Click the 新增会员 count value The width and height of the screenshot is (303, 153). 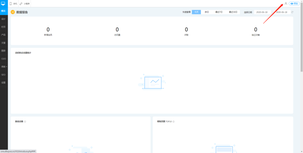tap(48, 30)
